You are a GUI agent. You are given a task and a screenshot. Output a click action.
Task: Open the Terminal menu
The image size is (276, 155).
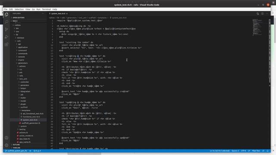(47, 9)
